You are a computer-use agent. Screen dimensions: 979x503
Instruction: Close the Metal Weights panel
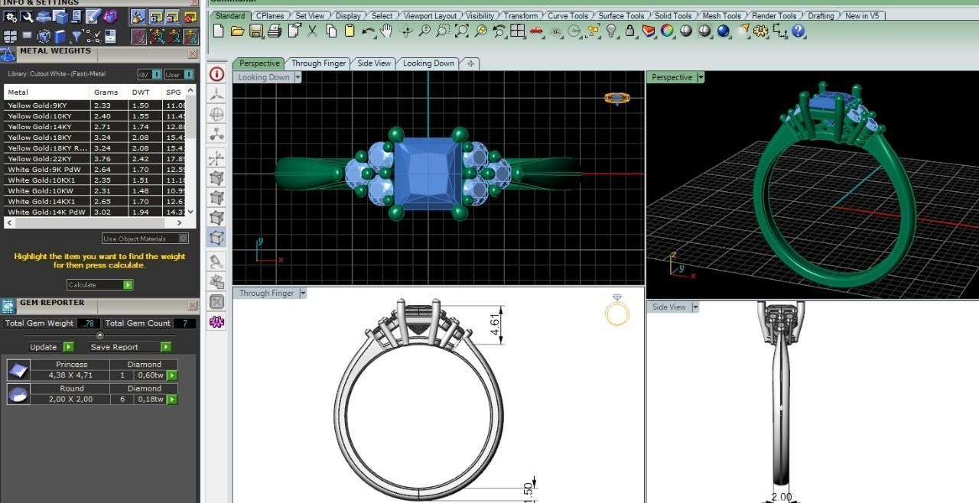pos(193,54)
